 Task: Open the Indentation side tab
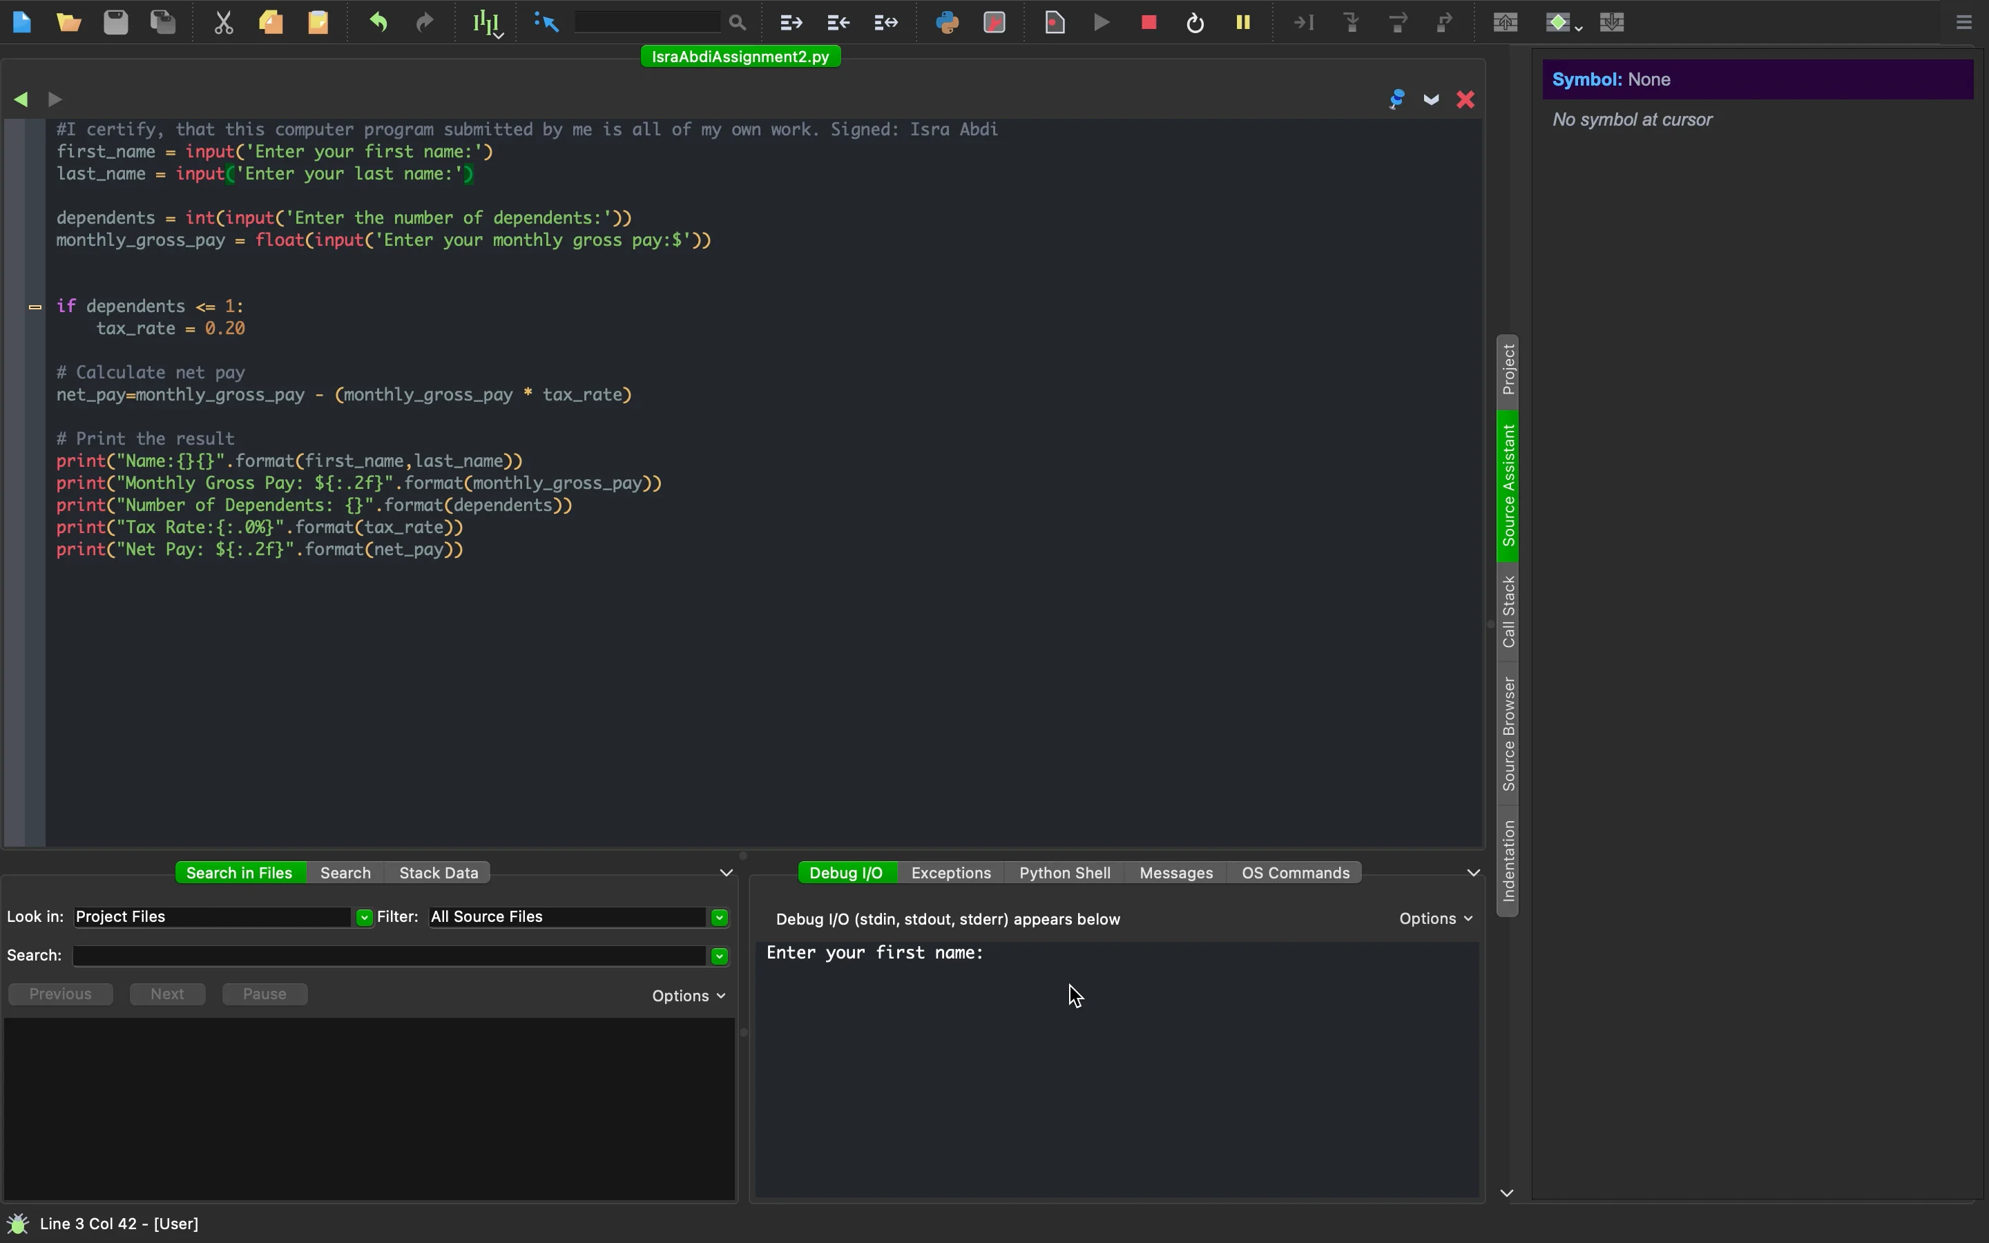(1508, 860)
